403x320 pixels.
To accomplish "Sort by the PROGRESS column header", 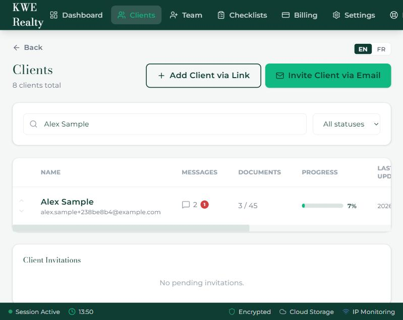I will [320, 172].
